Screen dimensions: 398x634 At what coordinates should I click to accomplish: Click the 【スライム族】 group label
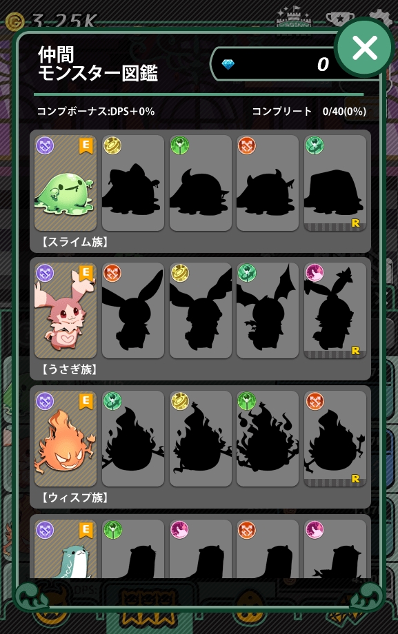click(x=75, y=242)
